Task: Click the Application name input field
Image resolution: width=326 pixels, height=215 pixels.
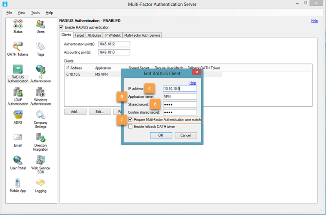Action: click(x=179, y=97)
